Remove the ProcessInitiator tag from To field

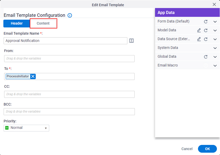click(x=33, y=76)
